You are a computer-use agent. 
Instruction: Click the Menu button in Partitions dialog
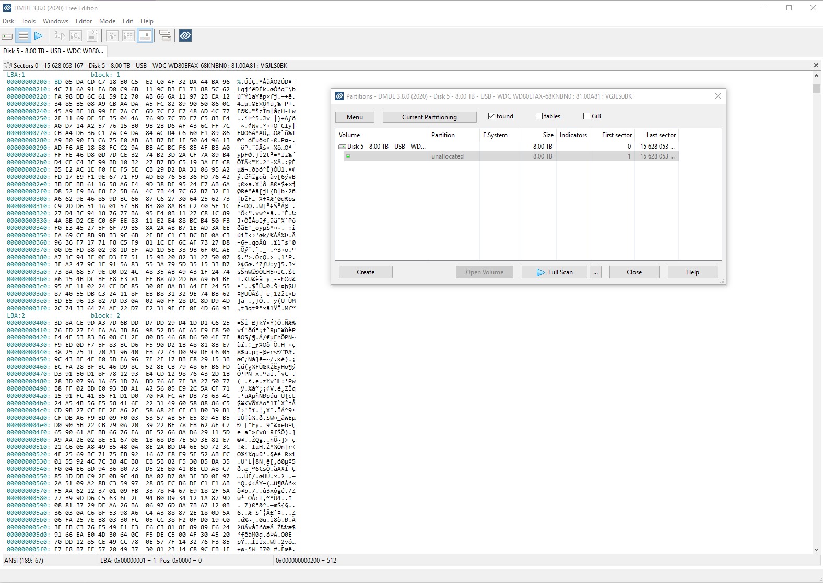[x=355, y=117]
